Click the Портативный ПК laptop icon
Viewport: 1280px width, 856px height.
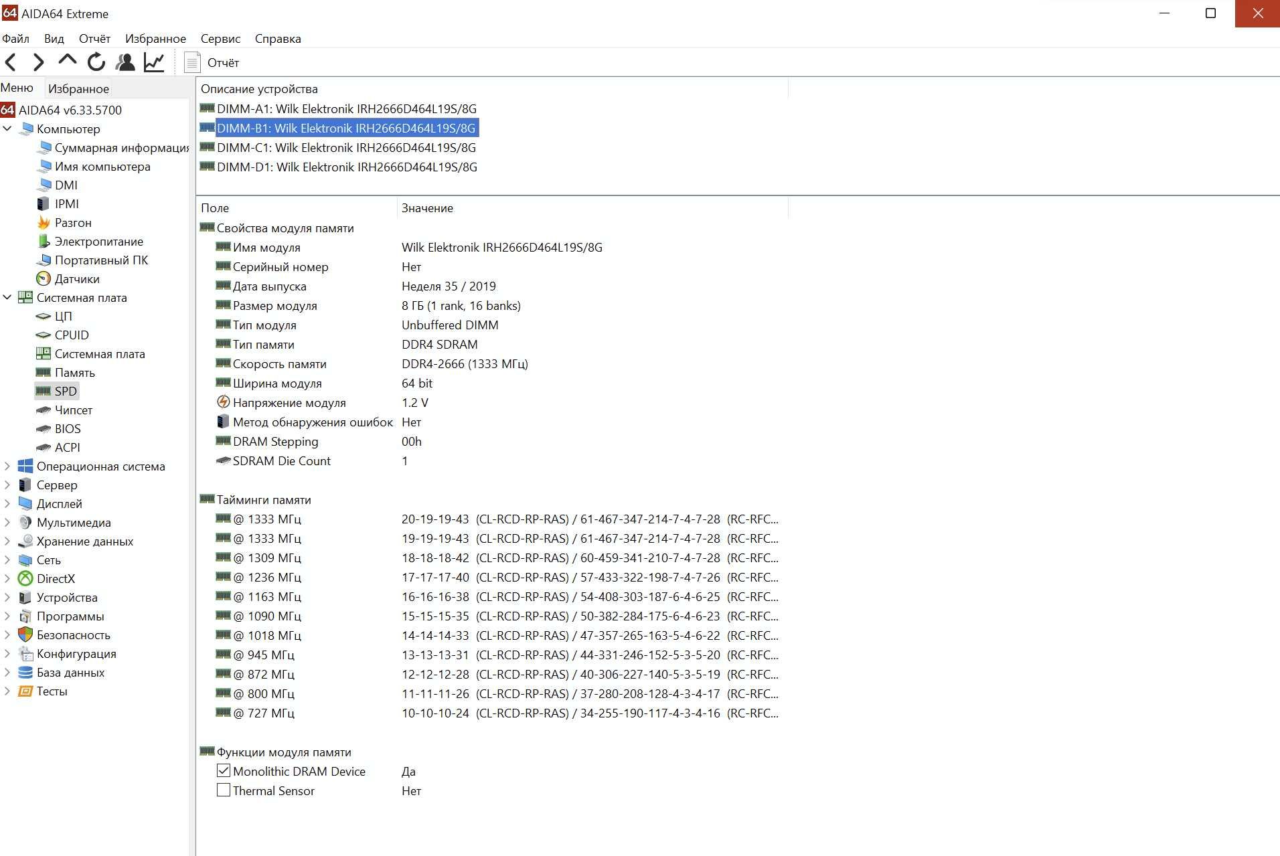coord(44,260)
